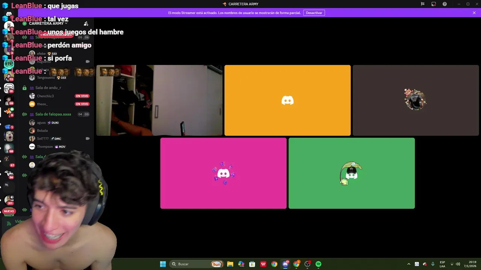The height and width of the screenshot is (270, 481).
Task: Open server icon with 58 badge in sidebar
Action: 9,148
